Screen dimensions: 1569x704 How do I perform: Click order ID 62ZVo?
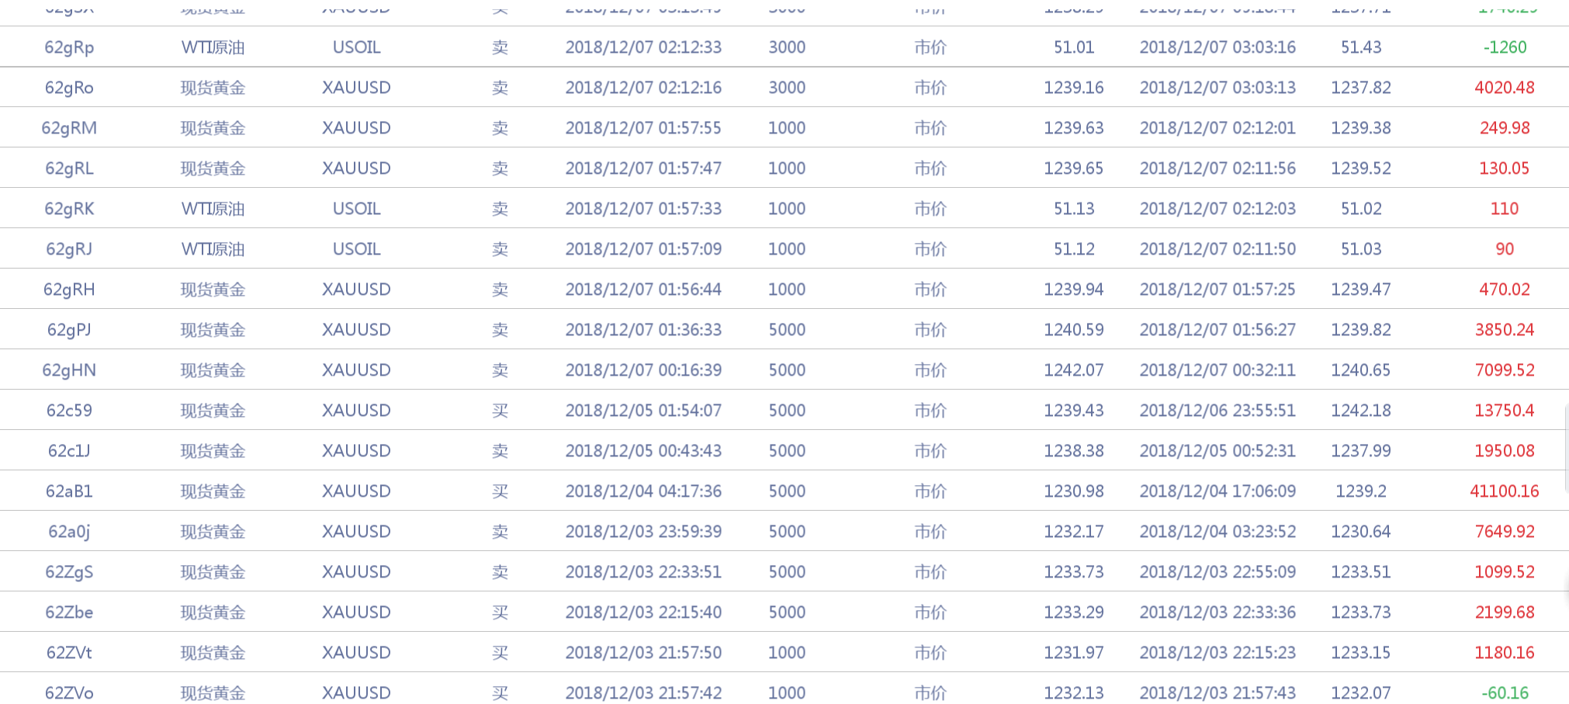(69, 693)
